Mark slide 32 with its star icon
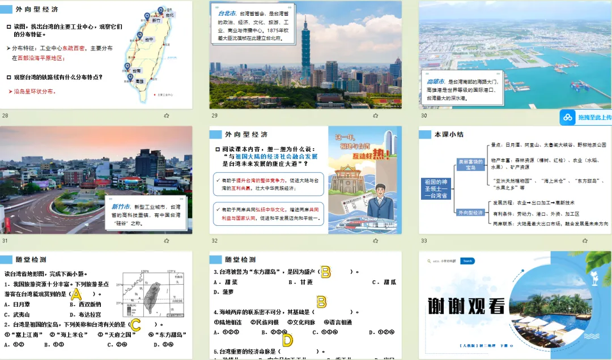 point(376,241)
